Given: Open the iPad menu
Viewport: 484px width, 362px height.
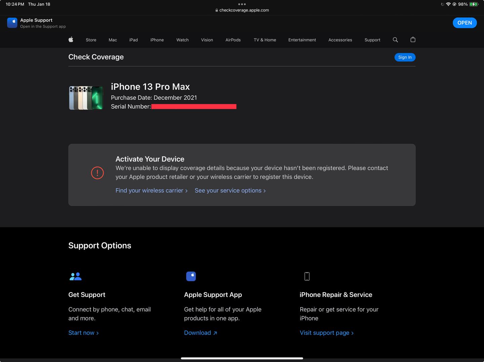Looking at the screenshot, I should pos(134,40).
